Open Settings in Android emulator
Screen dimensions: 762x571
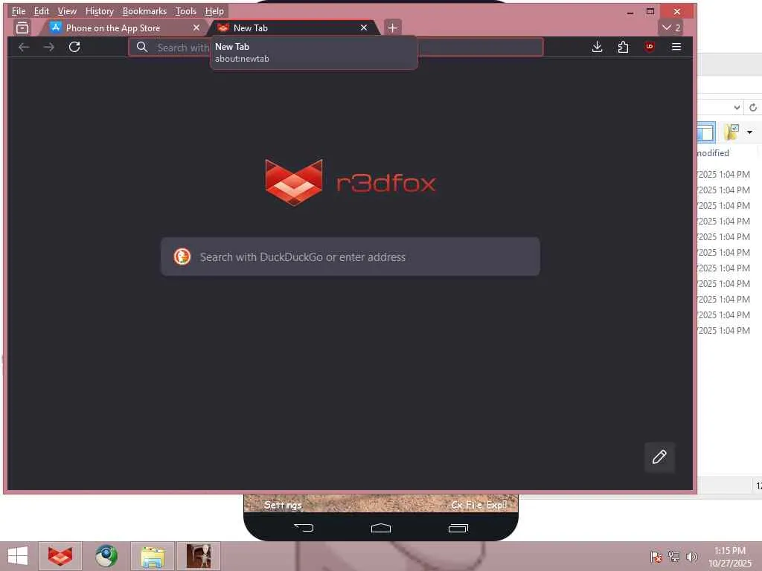coord(283,505)
